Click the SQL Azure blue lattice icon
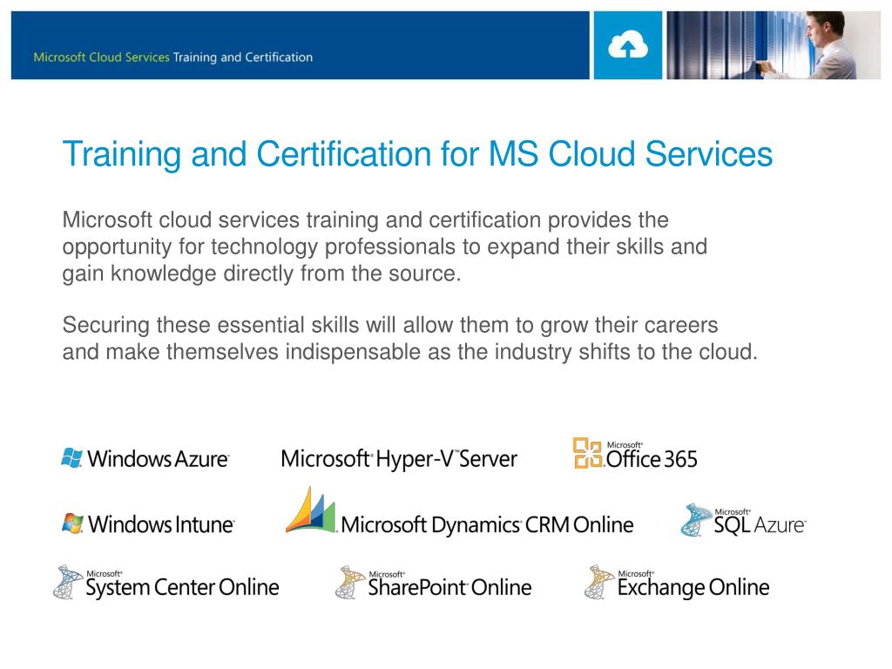Viewport: 892px width, 669px height. pyautogui.click(x=696, y=520)
